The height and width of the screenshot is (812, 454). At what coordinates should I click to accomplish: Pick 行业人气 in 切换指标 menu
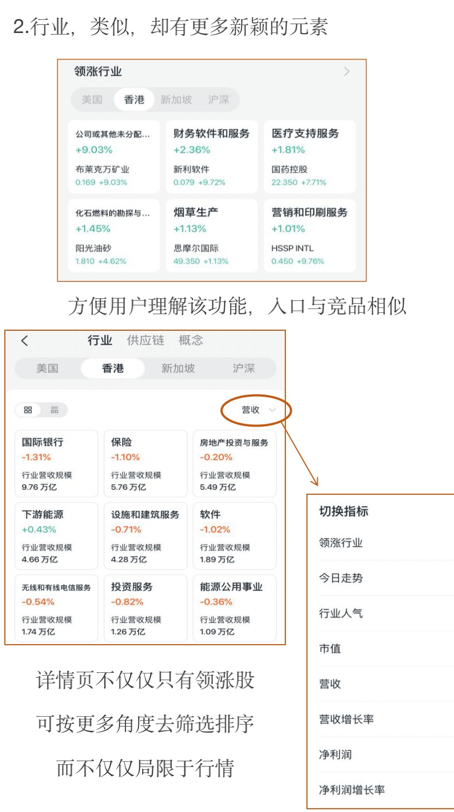[x=340, y=613]
